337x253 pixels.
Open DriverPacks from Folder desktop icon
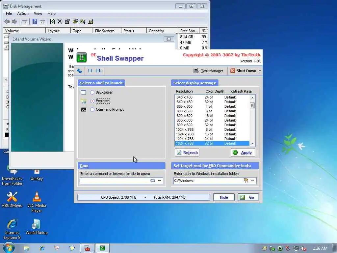(12, 178)
